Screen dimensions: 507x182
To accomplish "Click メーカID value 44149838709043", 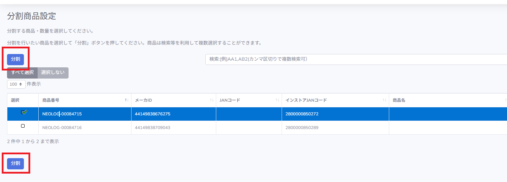I will point(153,128).
